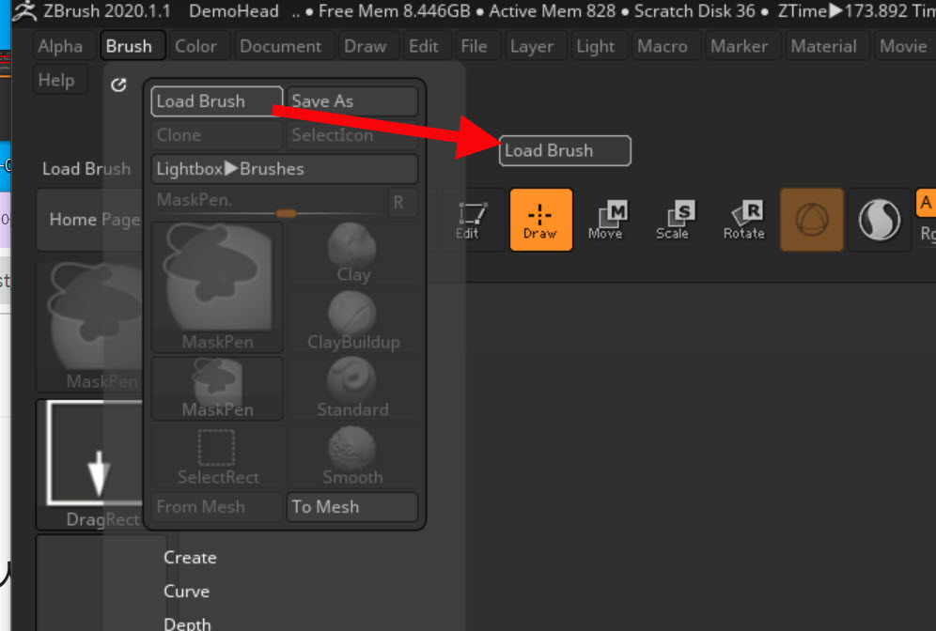
Task: Open the Alpha menu
Action: [60, 46]
